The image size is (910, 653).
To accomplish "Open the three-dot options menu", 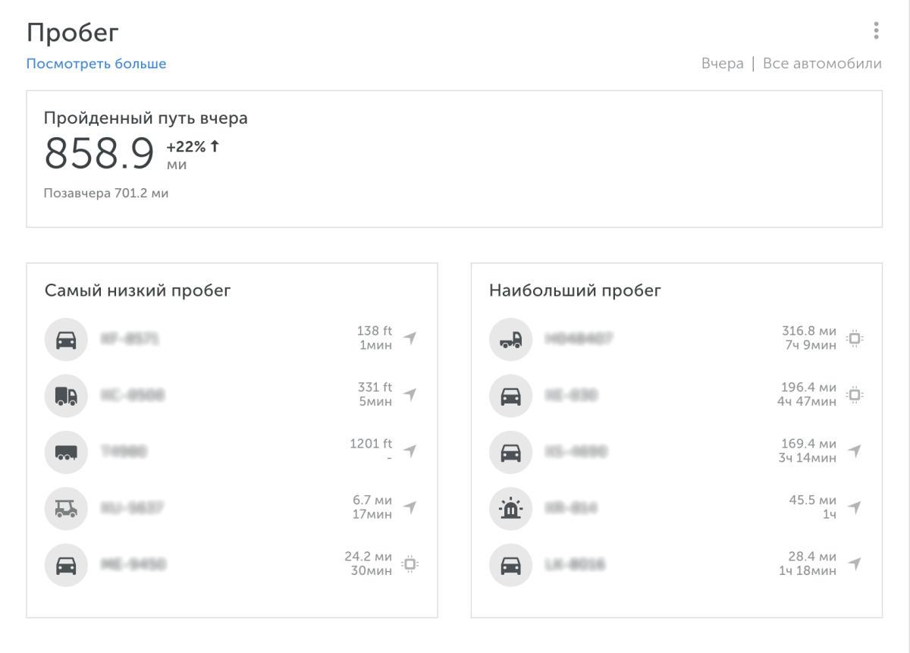I will point(876,30).
